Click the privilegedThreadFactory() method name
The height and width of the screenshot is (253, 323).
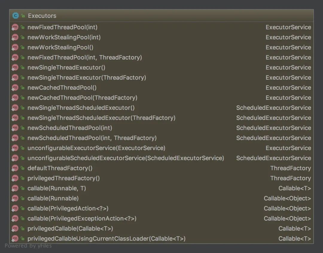[64, 178]
